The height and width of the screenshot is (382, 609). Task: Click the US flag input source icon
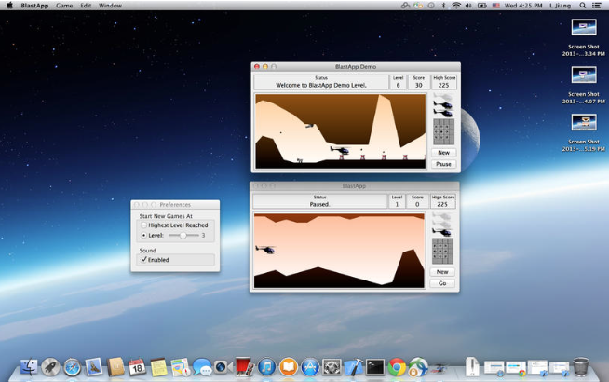point(496,6)
